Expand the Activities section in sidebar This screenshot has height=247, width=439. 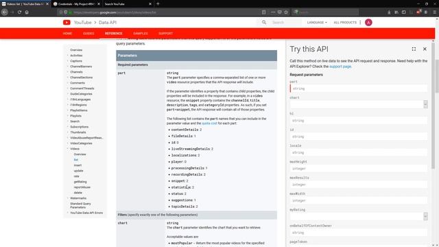tap(68, 56)
